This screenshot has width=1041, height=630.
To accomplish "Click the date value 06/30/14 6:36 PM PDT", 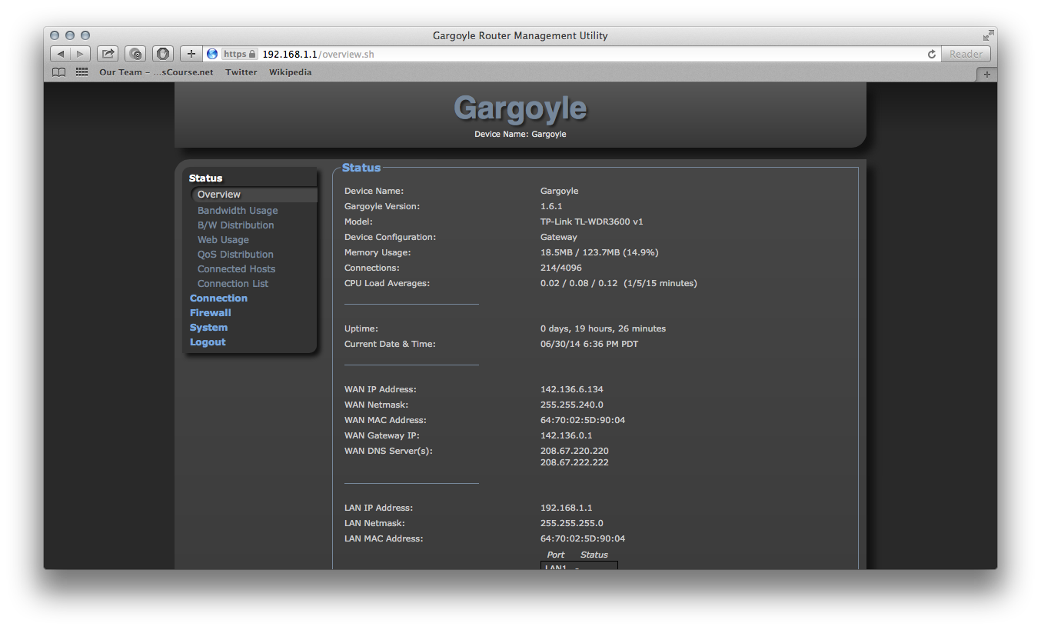I will point(589,344).
